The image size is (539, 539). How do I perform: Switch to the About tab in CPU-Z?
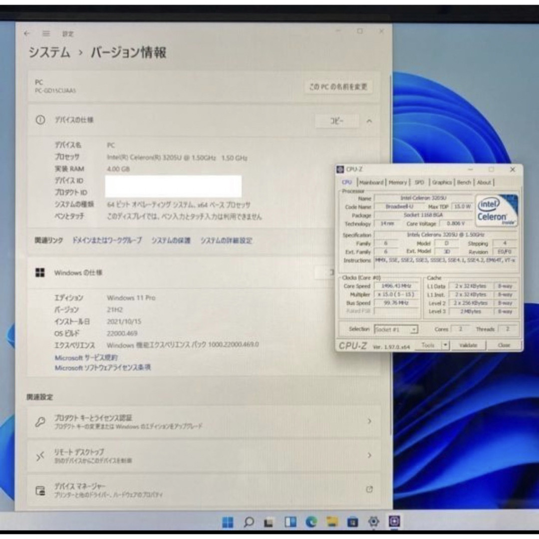484,182
